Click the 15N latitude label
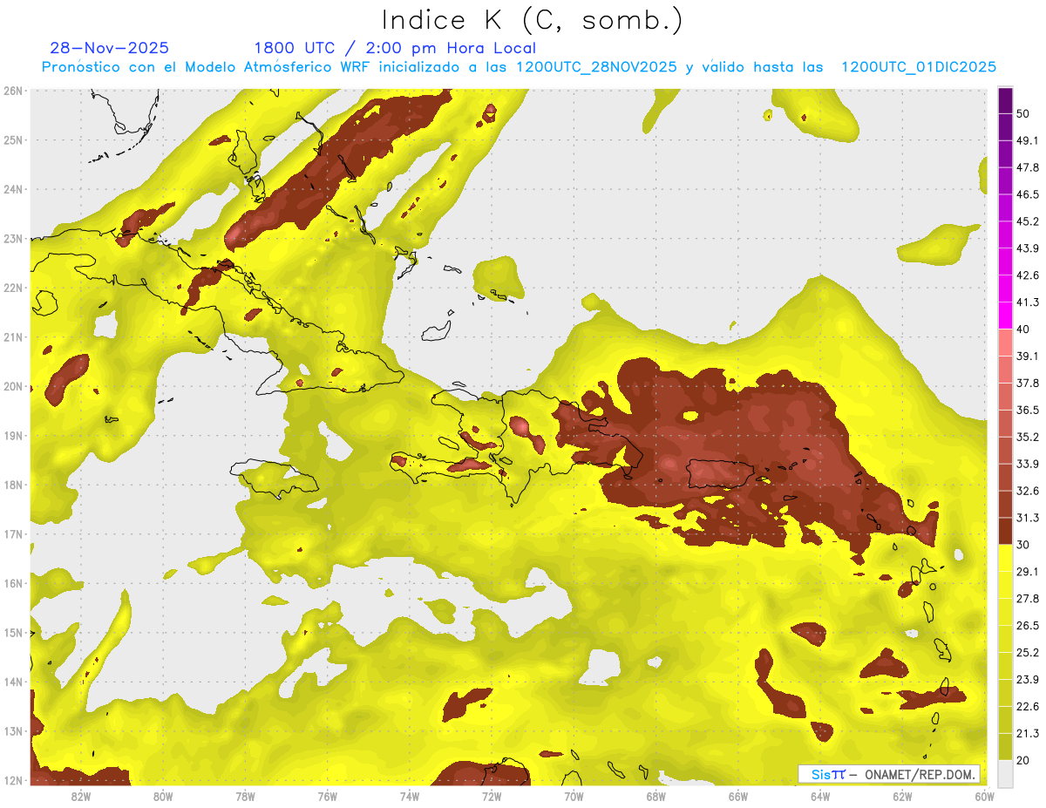 (x=13, y=633)
